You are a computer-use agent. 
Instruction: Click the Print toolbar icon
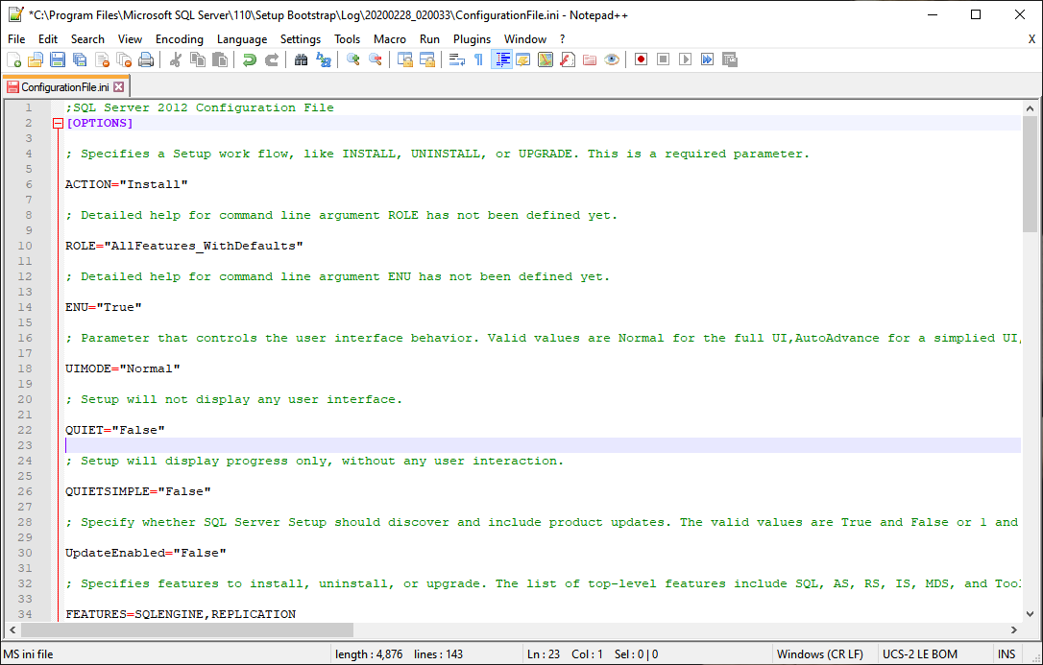[x=146, y=59]
